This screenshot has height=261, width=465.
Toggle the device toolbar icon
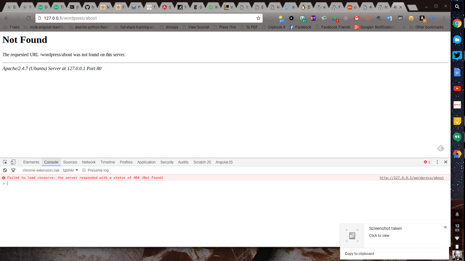[13, 162]
